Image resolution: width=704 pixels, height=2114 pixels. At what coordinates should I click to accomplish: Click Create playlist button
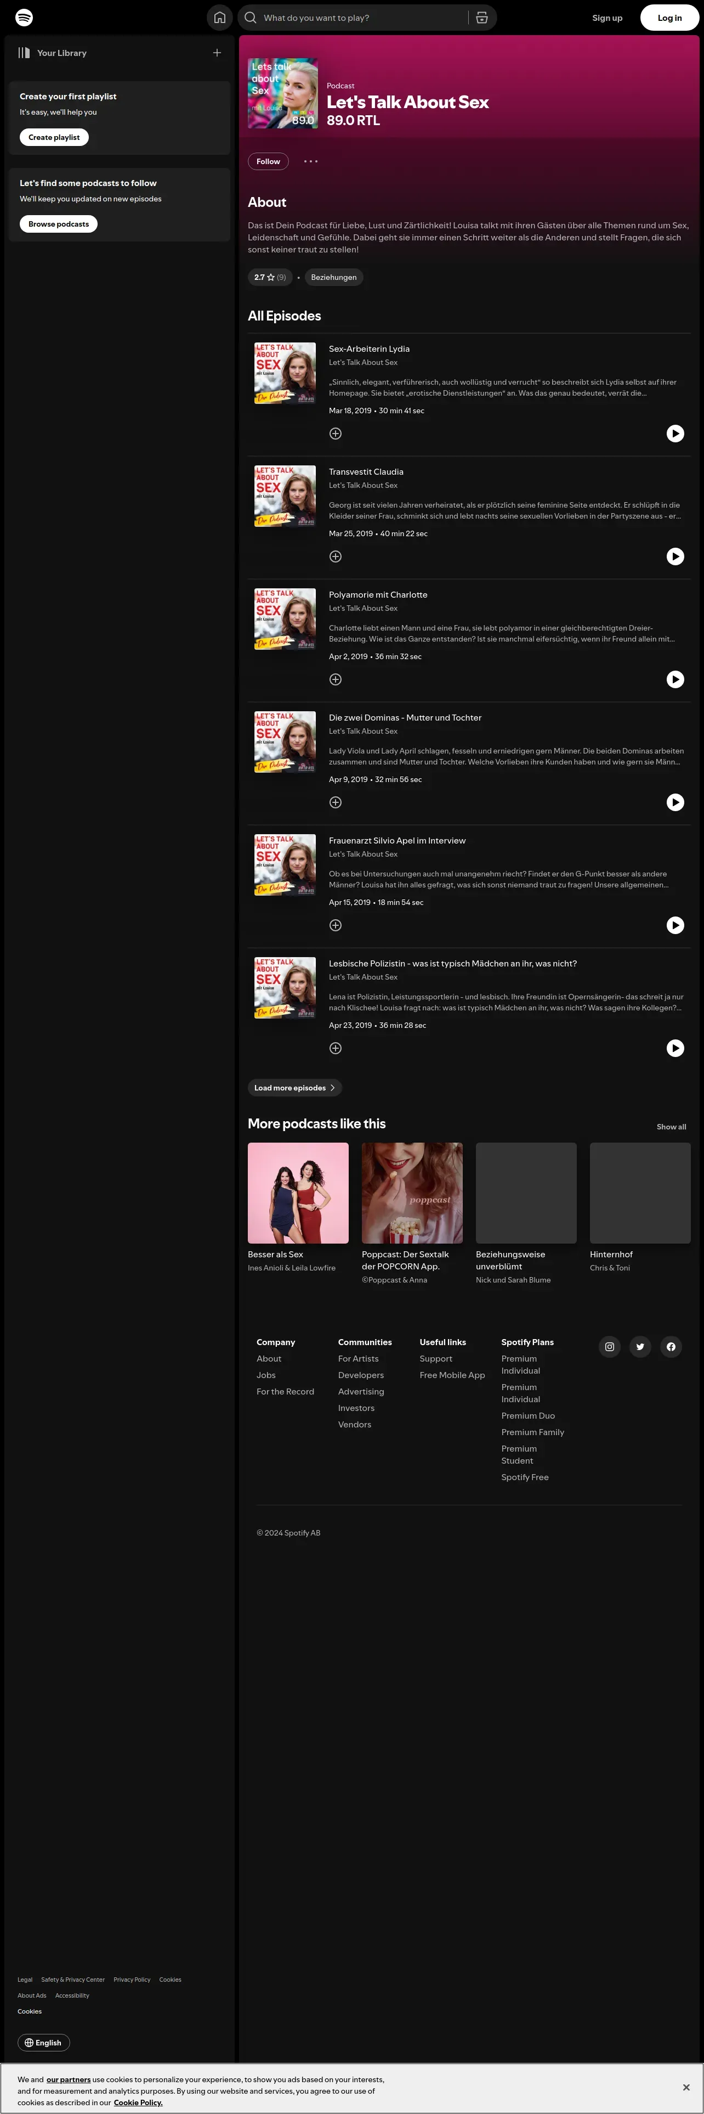pos(54,137)
